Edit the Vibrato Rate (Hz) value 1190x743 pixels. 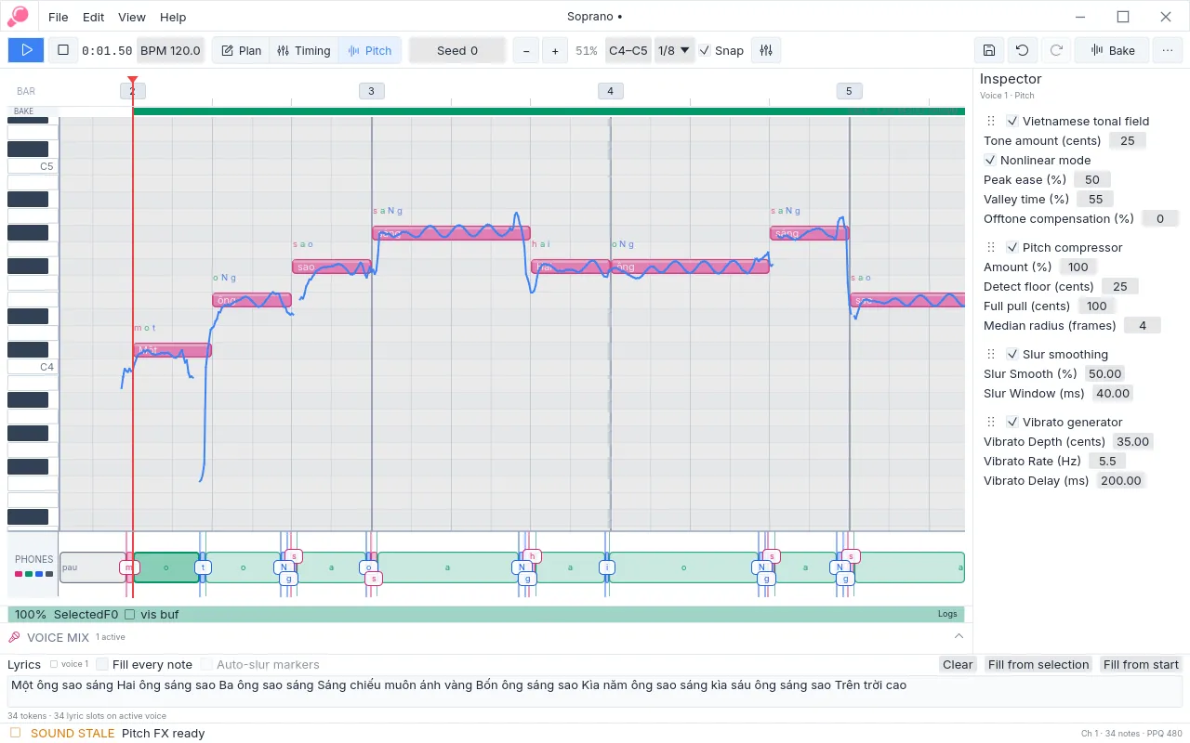point(1107,461)
